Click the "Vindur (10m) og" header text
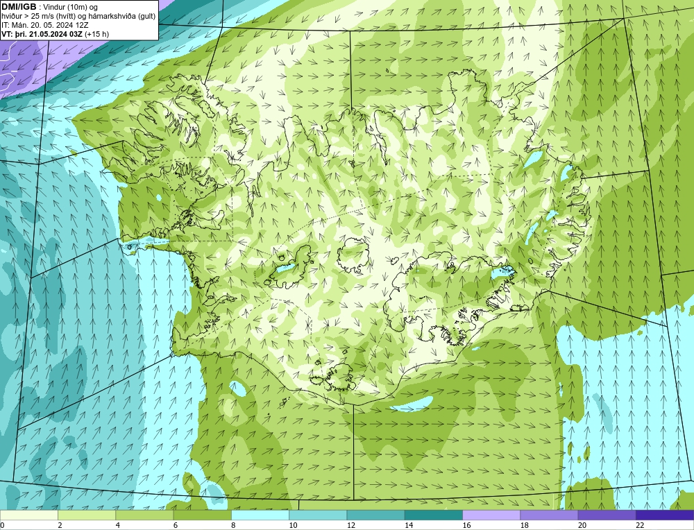 point(70,7)
